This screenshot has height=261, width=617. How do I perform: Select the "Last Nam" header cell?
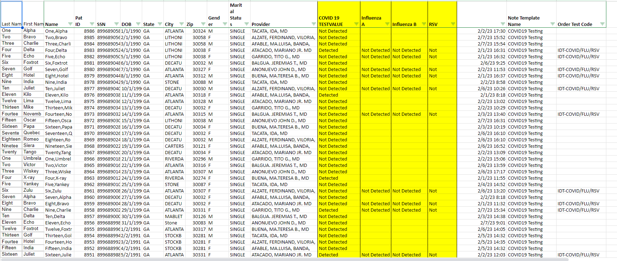[11, 15]
